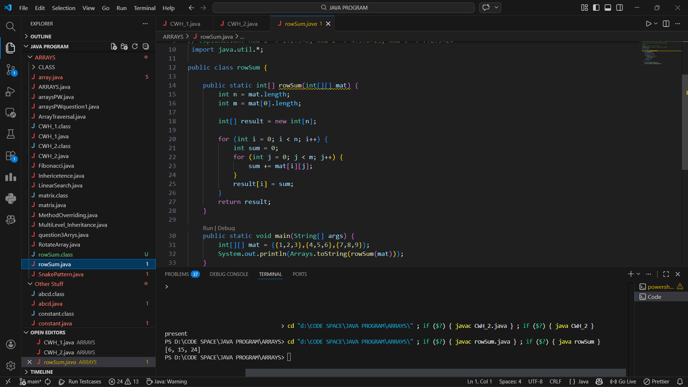The width and height of the screenshot is (688, 387).
Task: Toggle the primary side bar layout button
Action: [x=596, y=7]
